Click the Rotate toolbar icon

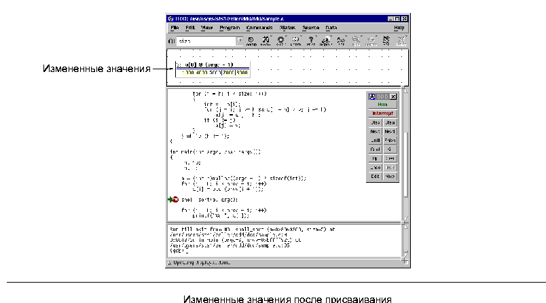pos(371,41)
